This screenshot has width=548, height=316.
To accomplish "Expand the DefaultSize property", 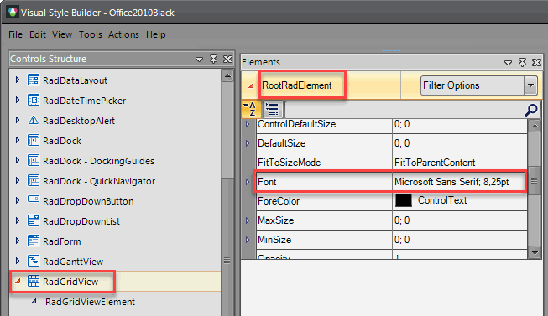I will point(248,143).
